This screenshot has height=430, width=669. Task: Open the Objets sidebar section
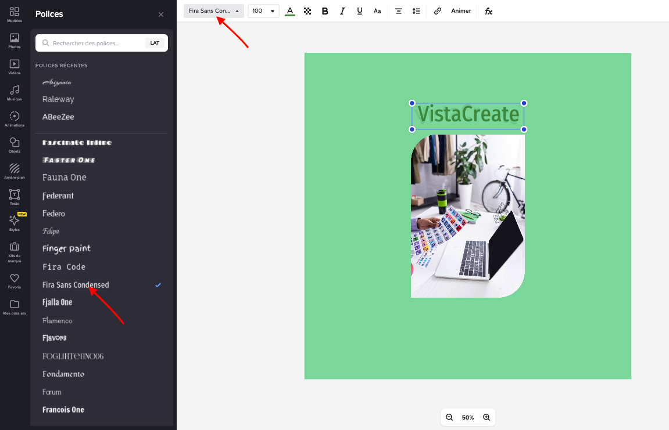tap(15, 145)
